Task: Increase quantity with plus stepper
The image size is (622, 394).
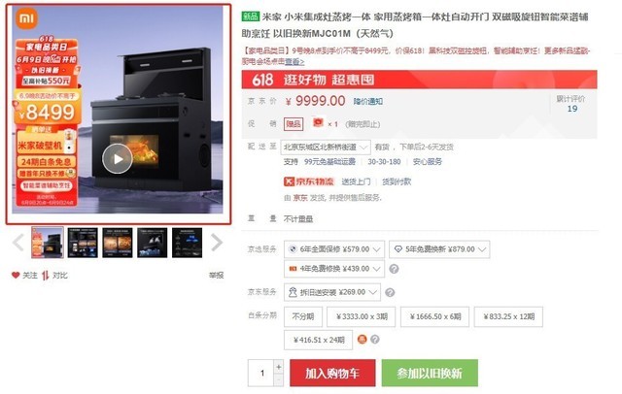Action: click(279, 367)
